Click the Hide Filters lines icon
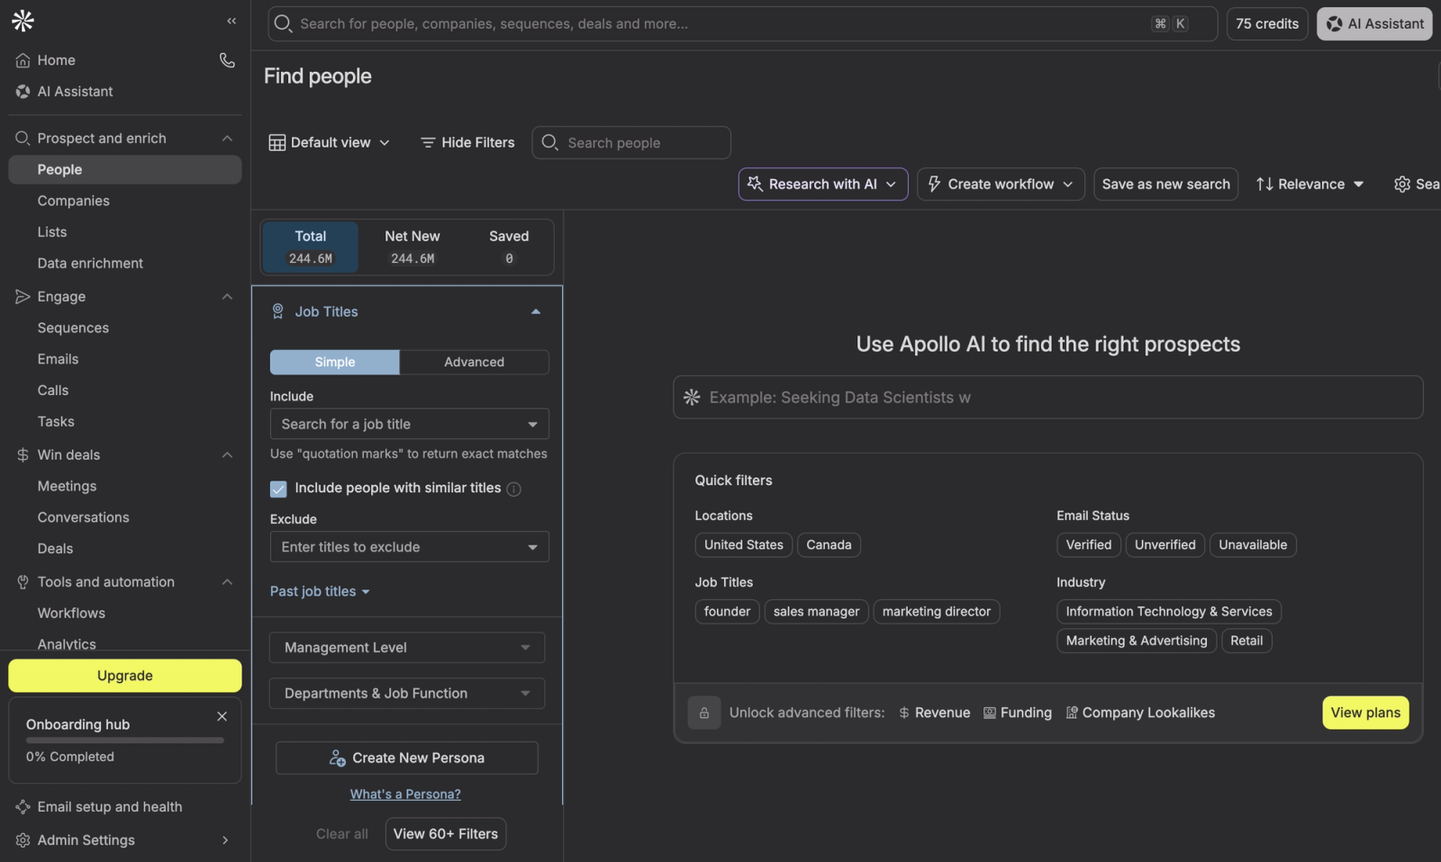The height and width of the screenshot is (862, 1441). tap(428, 143)
